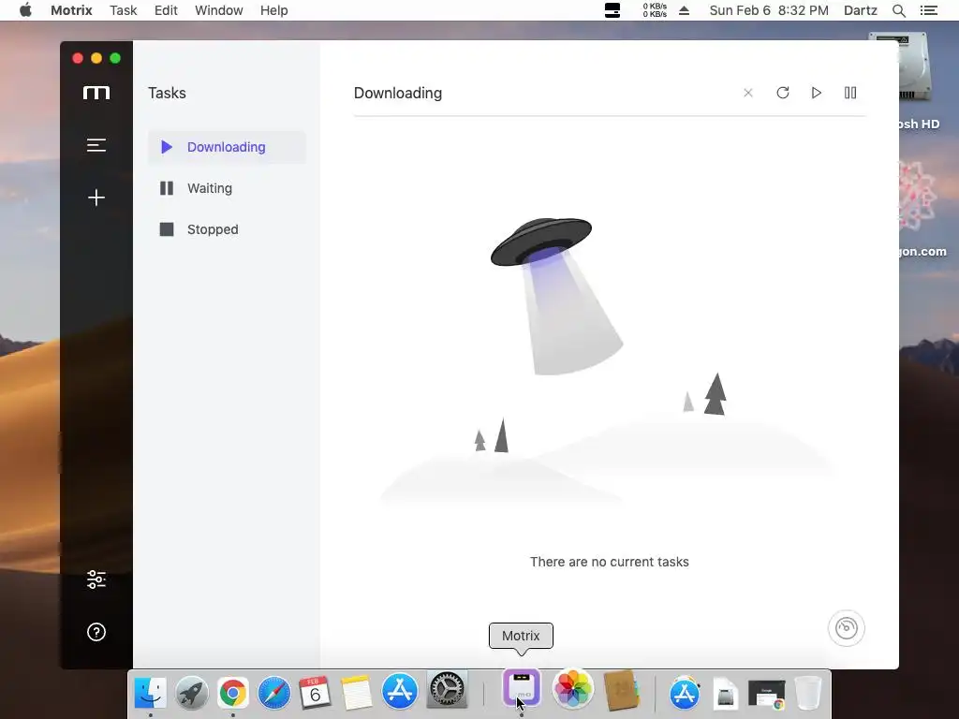Open the disk image document in Dock
959x719 pixels.
coord(726,694)
